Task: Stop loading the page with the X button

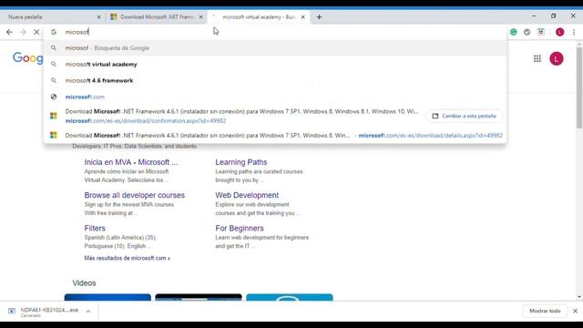Action: 36,33
